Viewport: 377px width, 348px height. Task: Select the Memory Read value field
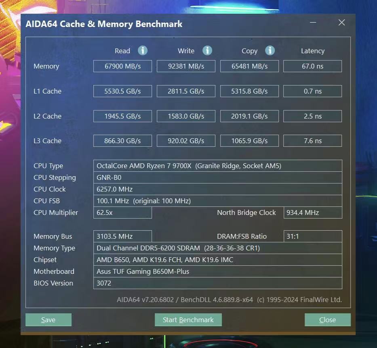(x=122, y=66)
